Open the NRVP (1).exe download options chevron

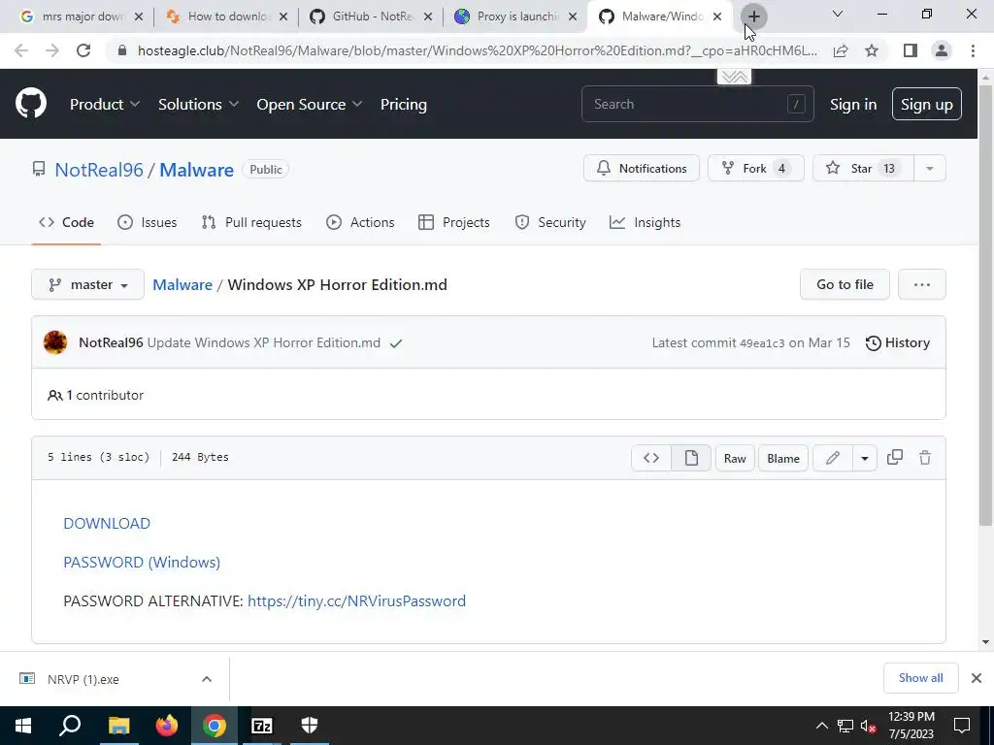click(207, 679)
